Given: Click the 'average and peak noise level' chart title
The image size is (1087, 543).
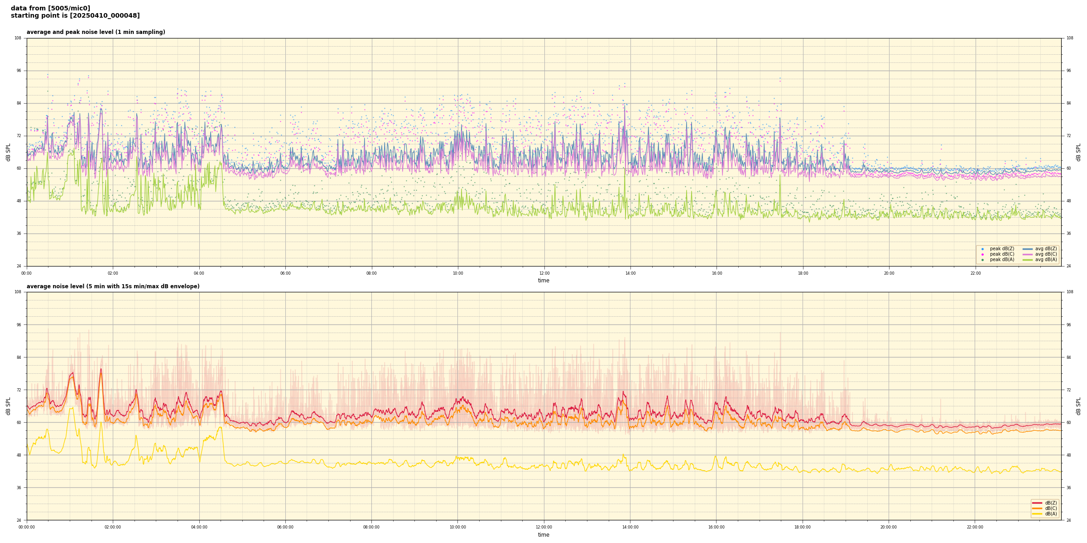Looking at the screenshot, I should 96,32.
